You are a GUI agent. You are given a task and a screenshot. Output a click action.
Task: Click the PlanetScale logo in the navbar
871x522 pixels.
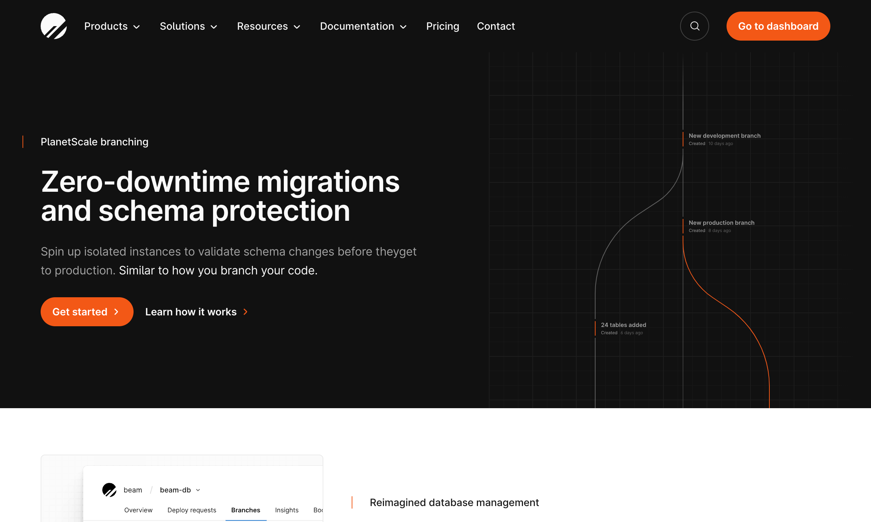pyautogui.click(x=54, y=26)
